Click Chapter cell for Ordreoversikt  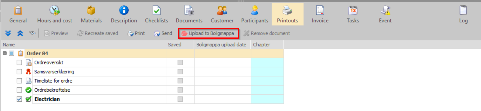point(267,62)
